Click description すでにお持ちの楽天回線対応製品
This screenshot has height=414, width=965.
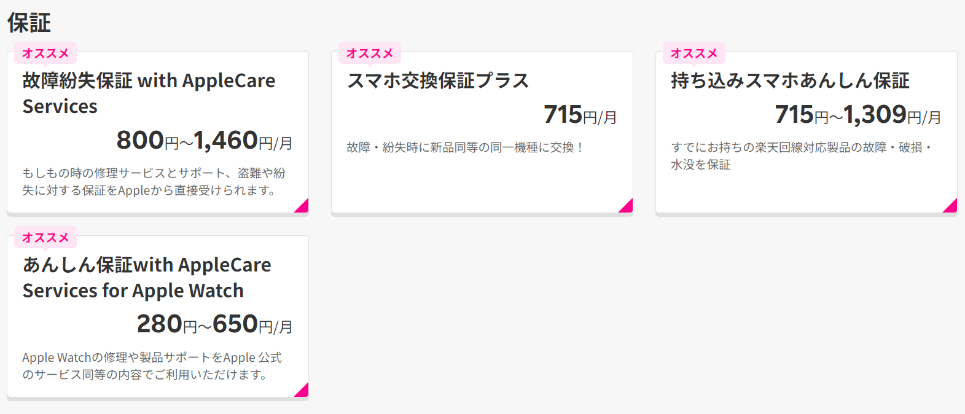(802, 156)
